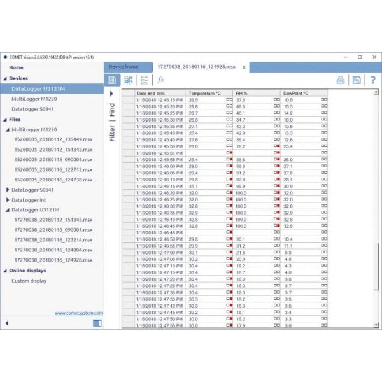This screenshot has width=382, height=382.
Task: Click the fx calculated channels icon
Action: (x=160, y=80)
